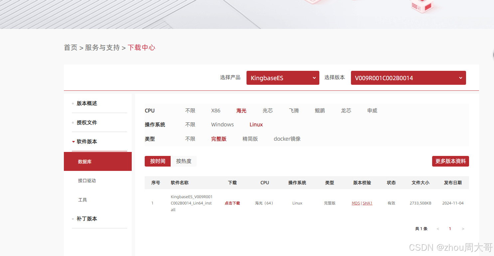Screen dimensions: 494x256
Task: Open the MD5 checksum link
Action: pyautogui.click(x=356, y=203)
